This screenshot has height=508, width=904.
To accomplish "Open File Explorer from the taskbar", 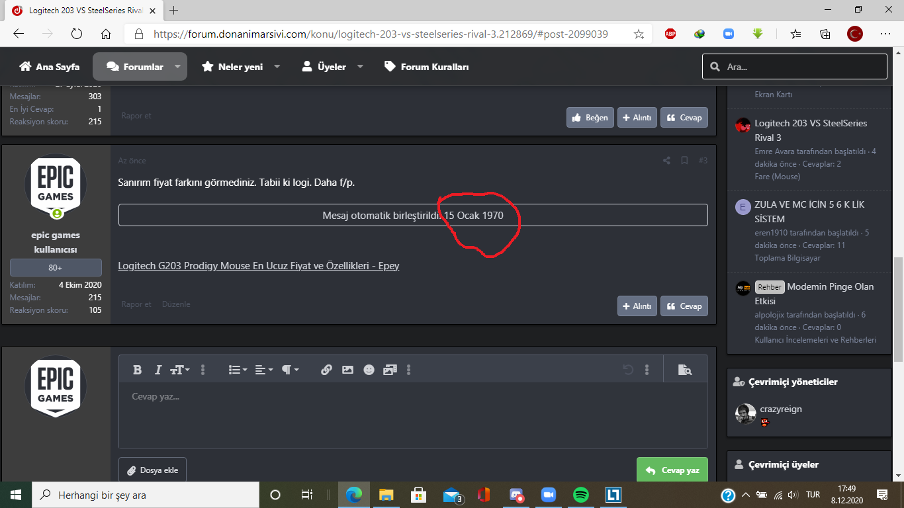I will [386, 495].
